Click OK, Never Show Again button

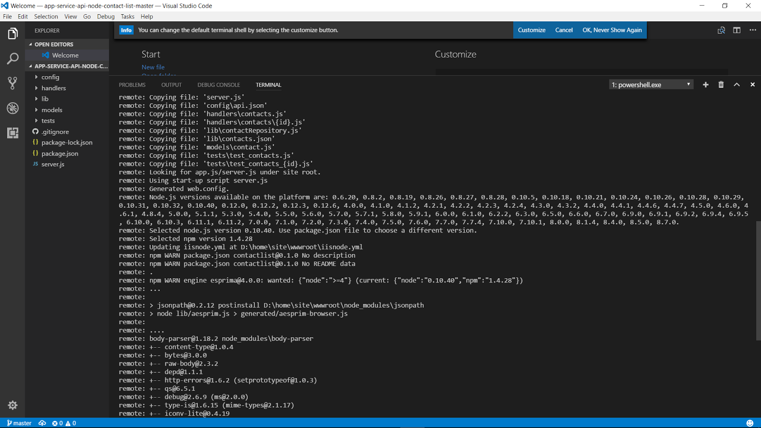tap(612, 30)
